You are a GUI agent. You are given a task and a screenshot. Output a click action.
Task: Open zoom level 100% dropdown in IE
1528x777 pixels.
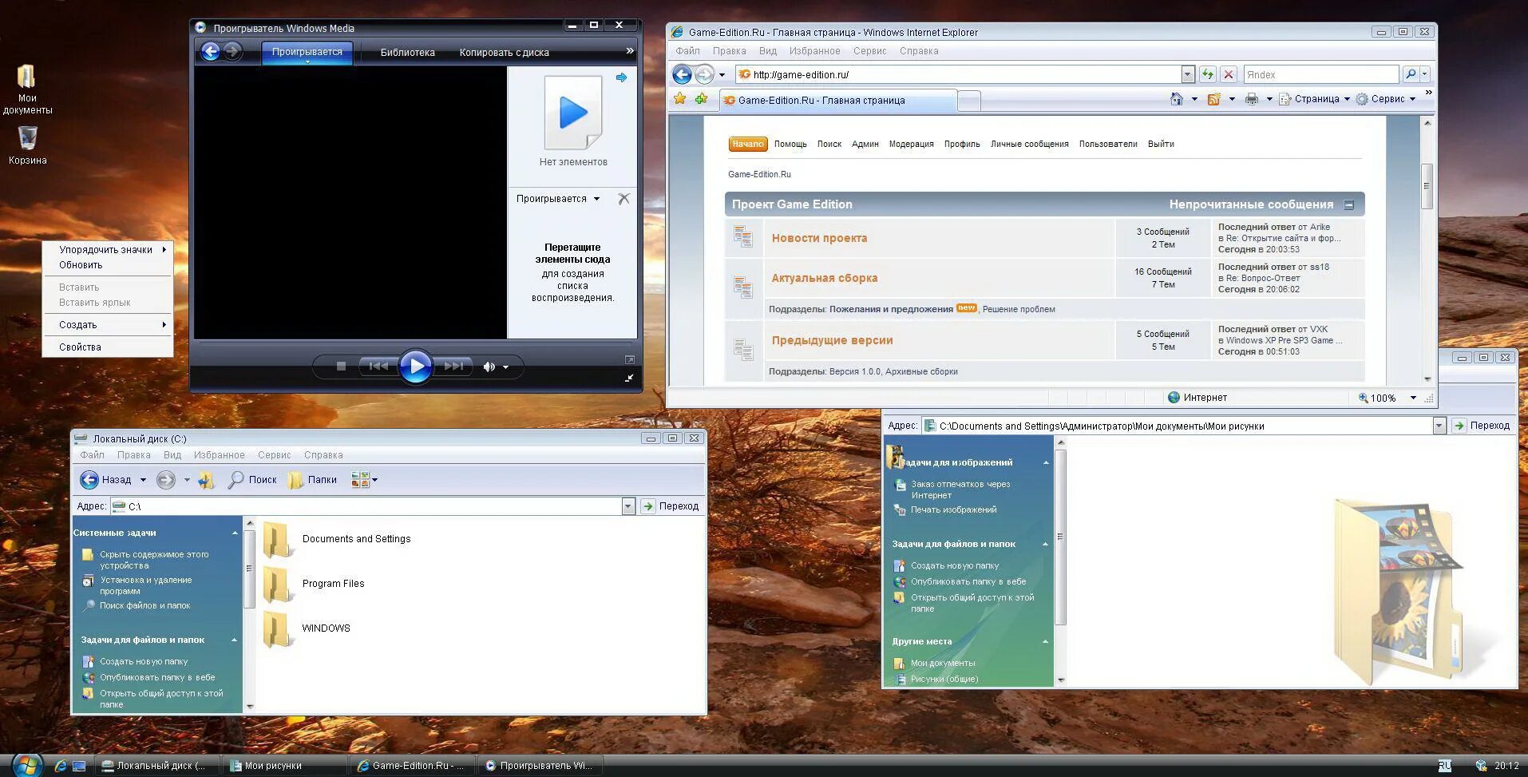pos(1413,398)
